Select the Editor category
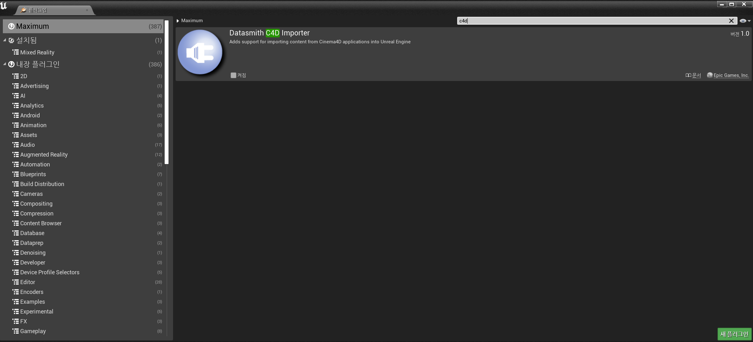The width and height of the screenshot is (753, 342). point(83,282)
